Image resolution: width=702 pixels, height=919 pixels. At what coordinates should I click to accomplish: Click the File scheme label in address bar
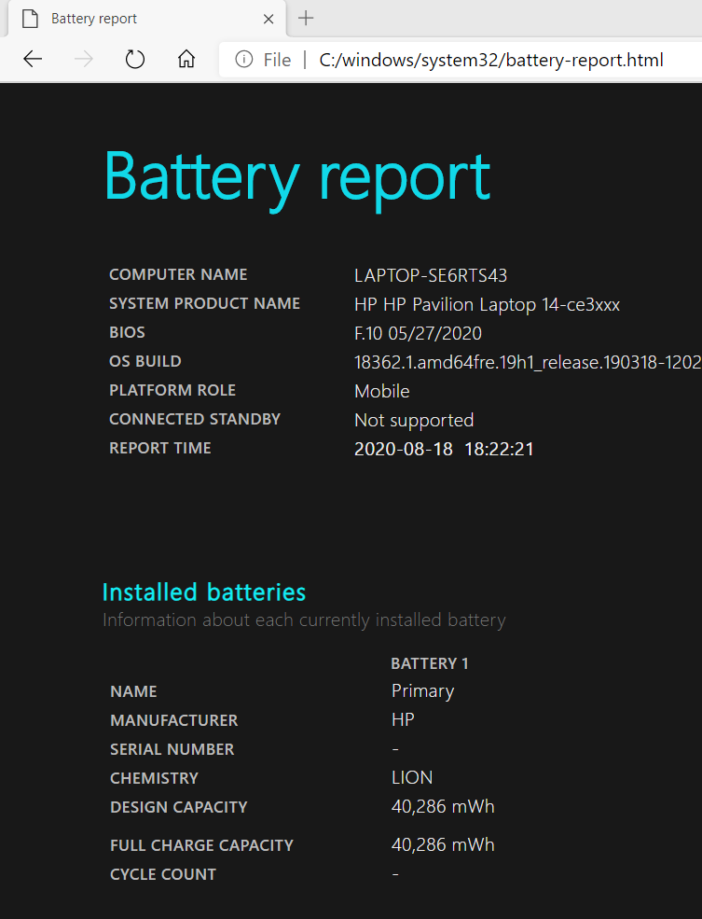coord(277,60)
